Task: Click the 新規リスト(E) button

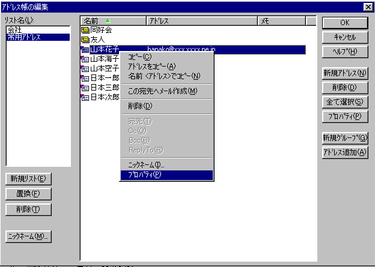Action: click(29, 179)
